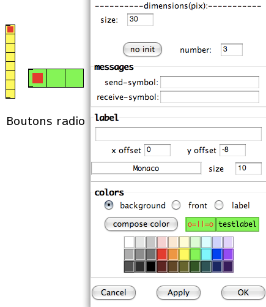Click the selected first cell of green radio
The width and height of the screenshot is (266, 307).
[38, 78]
